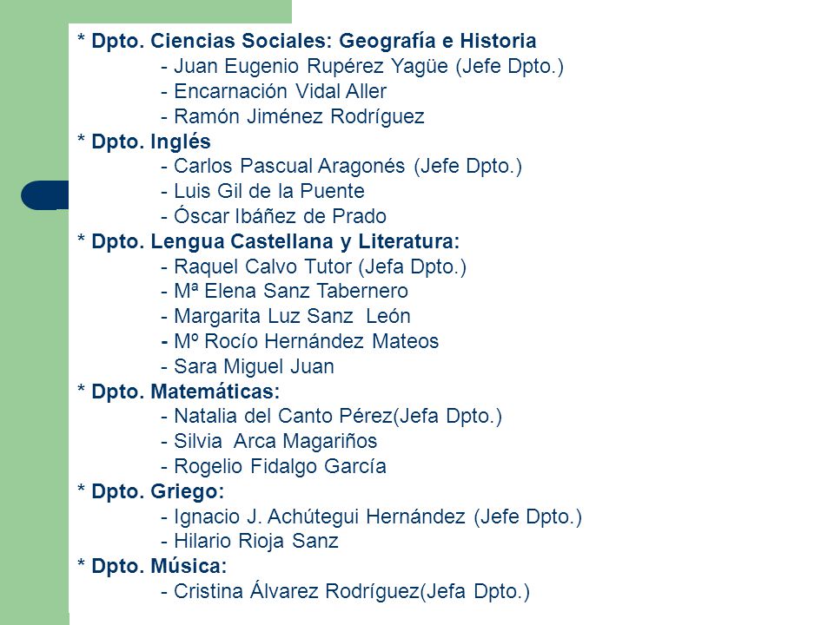Image resolution: width=834 pixels, height=625 pixels.
Task: Select Mª Elena Sanz Tabernero line
Action: coord(285,292)
